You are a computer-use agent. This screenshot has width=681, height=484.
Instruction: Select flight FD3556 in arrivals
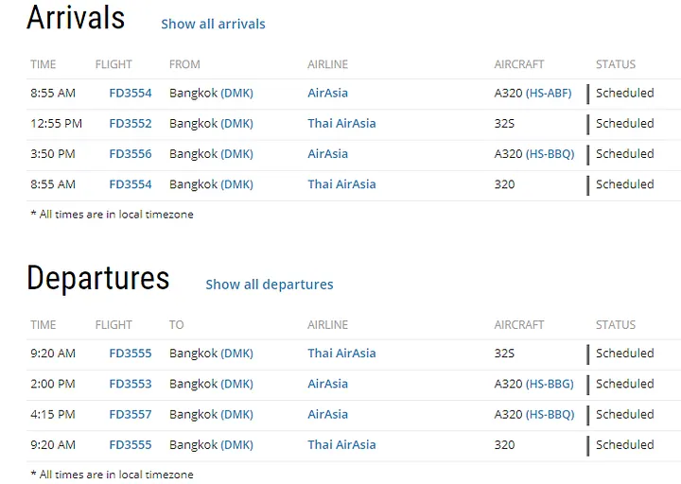point(131,154)
